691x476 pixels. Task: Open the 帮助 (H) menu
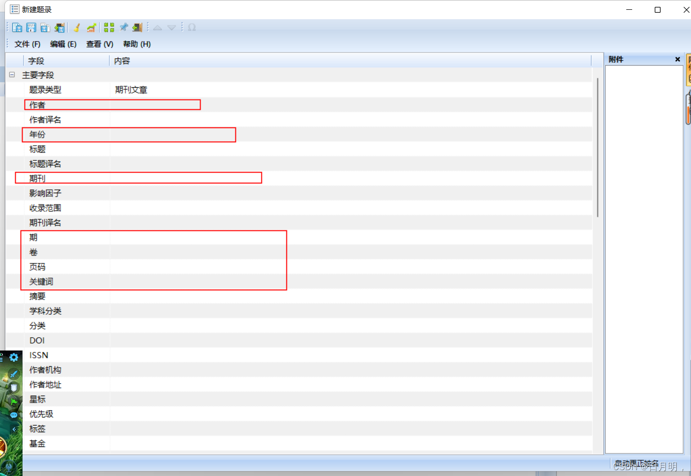(137, 44)
